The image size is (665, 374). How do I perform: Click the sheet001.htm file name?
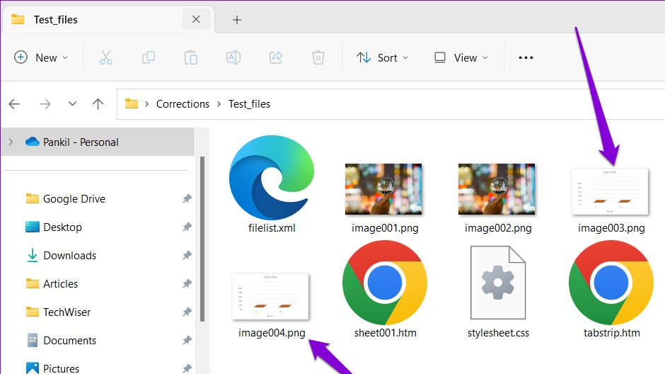coord(385,333)
